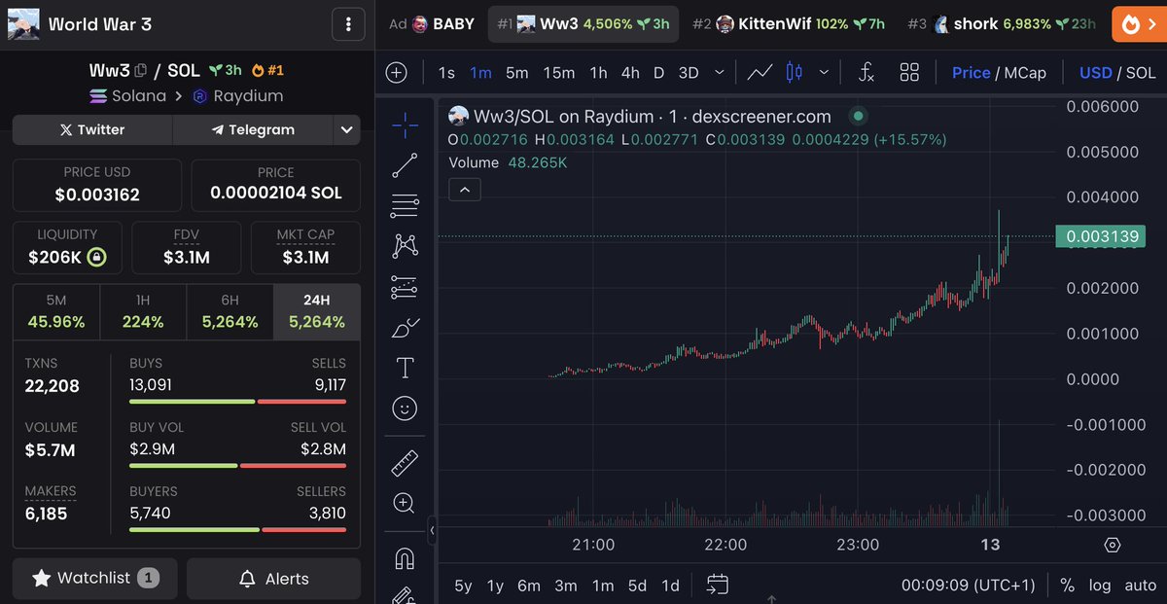The width and height of the screenshot is (1167, 604).
Task: Select the crosshair cursor tool
Action: (405, 124)
